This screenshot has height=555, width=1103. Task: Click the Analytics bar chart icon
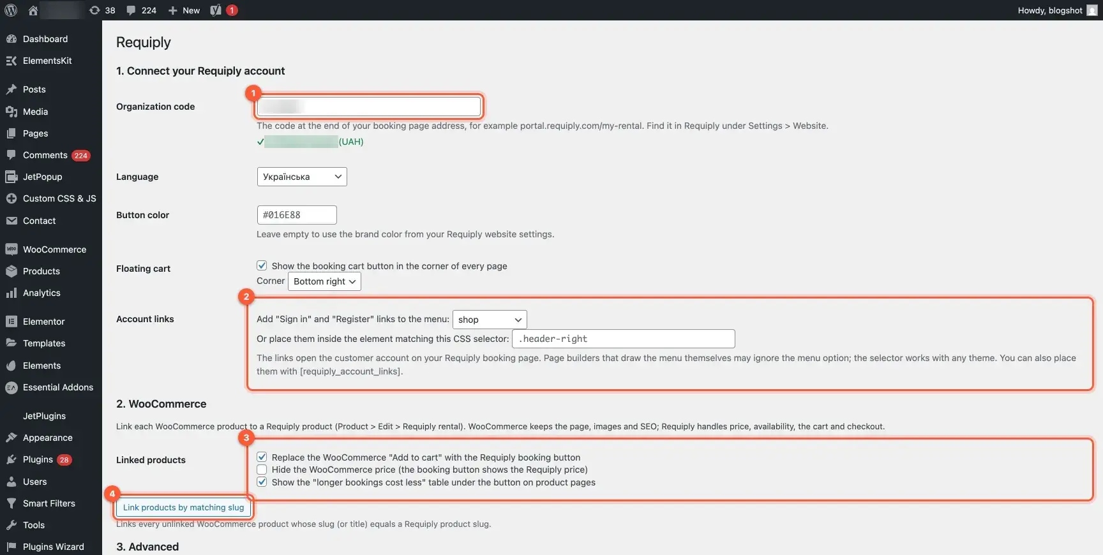tap(11, 293)
